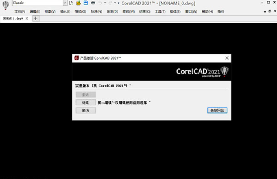Viewport: 277px width, 179px height.
Task: Create a new drawing with New icon
Action: [71, 3]
